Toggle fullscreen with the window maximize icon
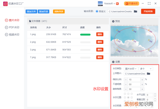Image resolution: width=160 pixels, height=109 pixels. pos(149,3)
